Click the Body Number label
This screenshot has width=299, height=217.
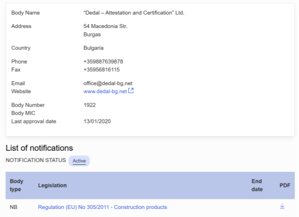pos(28,105)
